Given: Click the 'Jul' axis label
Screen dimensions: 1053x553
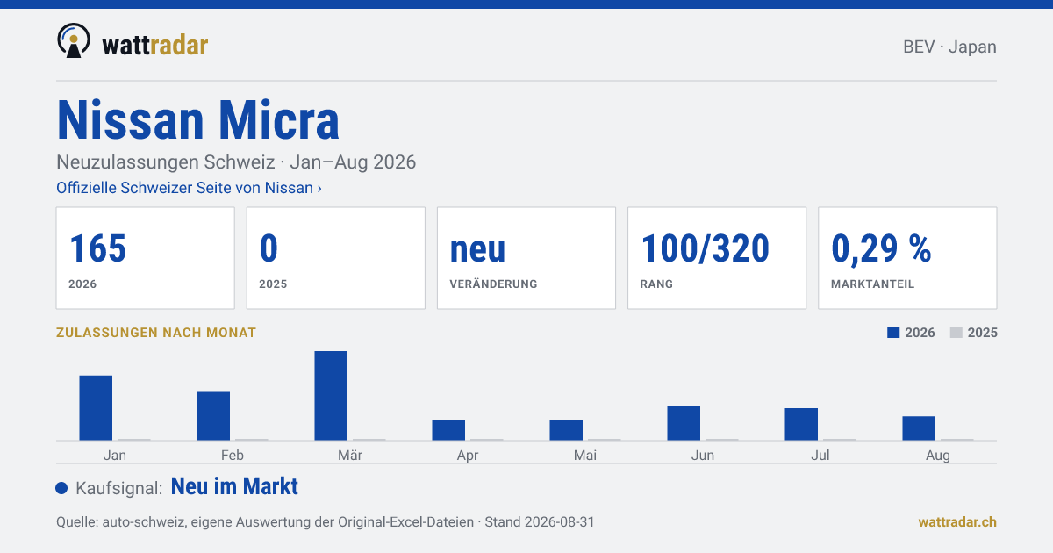Looking at the screenshot, I should point(820,455).
